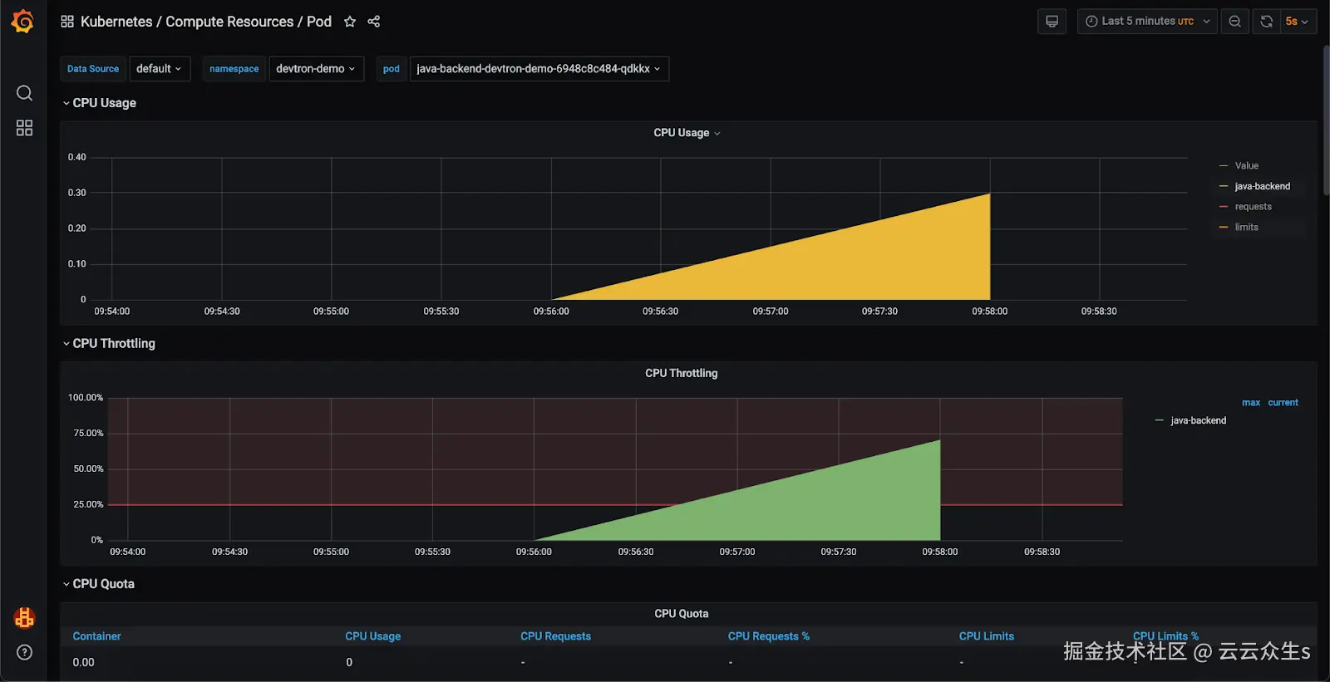The height and width of the screenshot is (682, 1330).
Task: Open the help question-mark icon
Action: click(x=24, y=652)
